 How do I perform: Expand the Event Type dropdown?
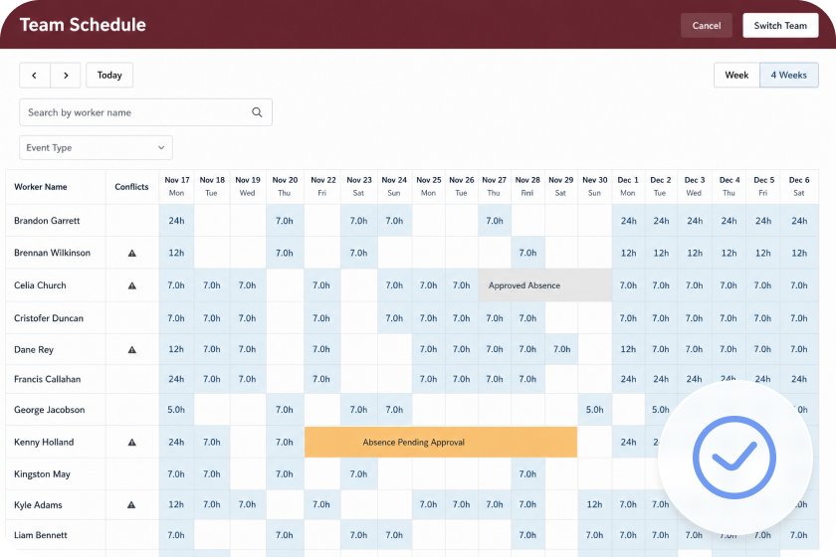96,147
